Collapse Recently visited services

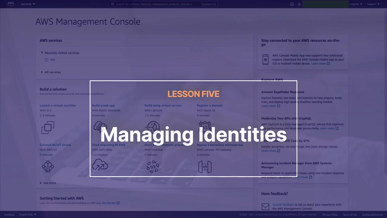coord(60,53)
